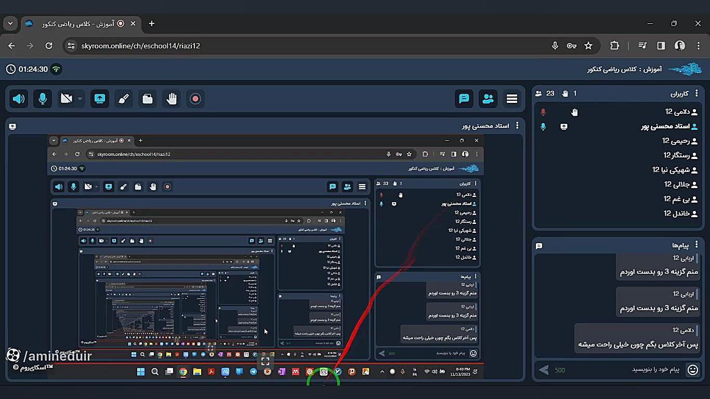Open the Skyroom hamburger menu
This screenshot has height=399, width=710.
(x=512, y=99)
